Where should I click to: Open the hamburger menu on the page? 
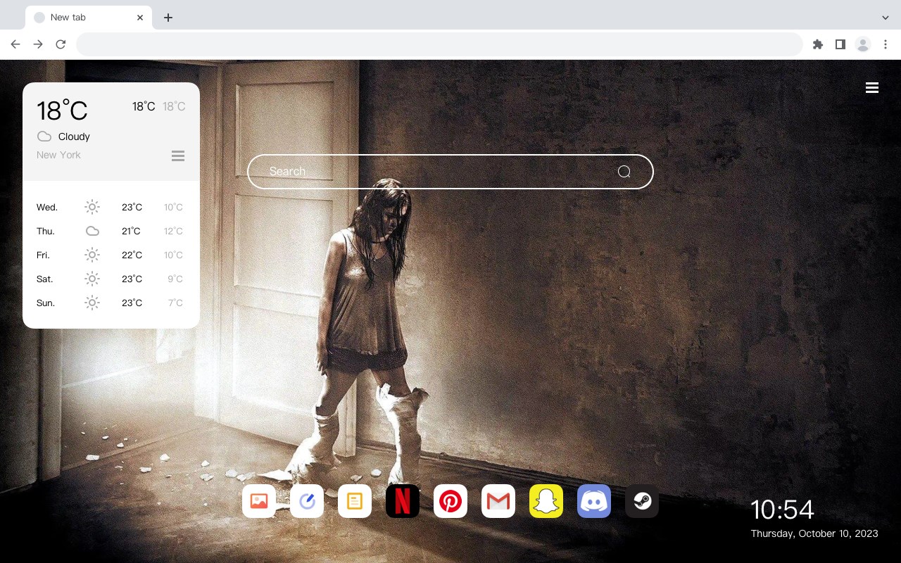[872, 87]
